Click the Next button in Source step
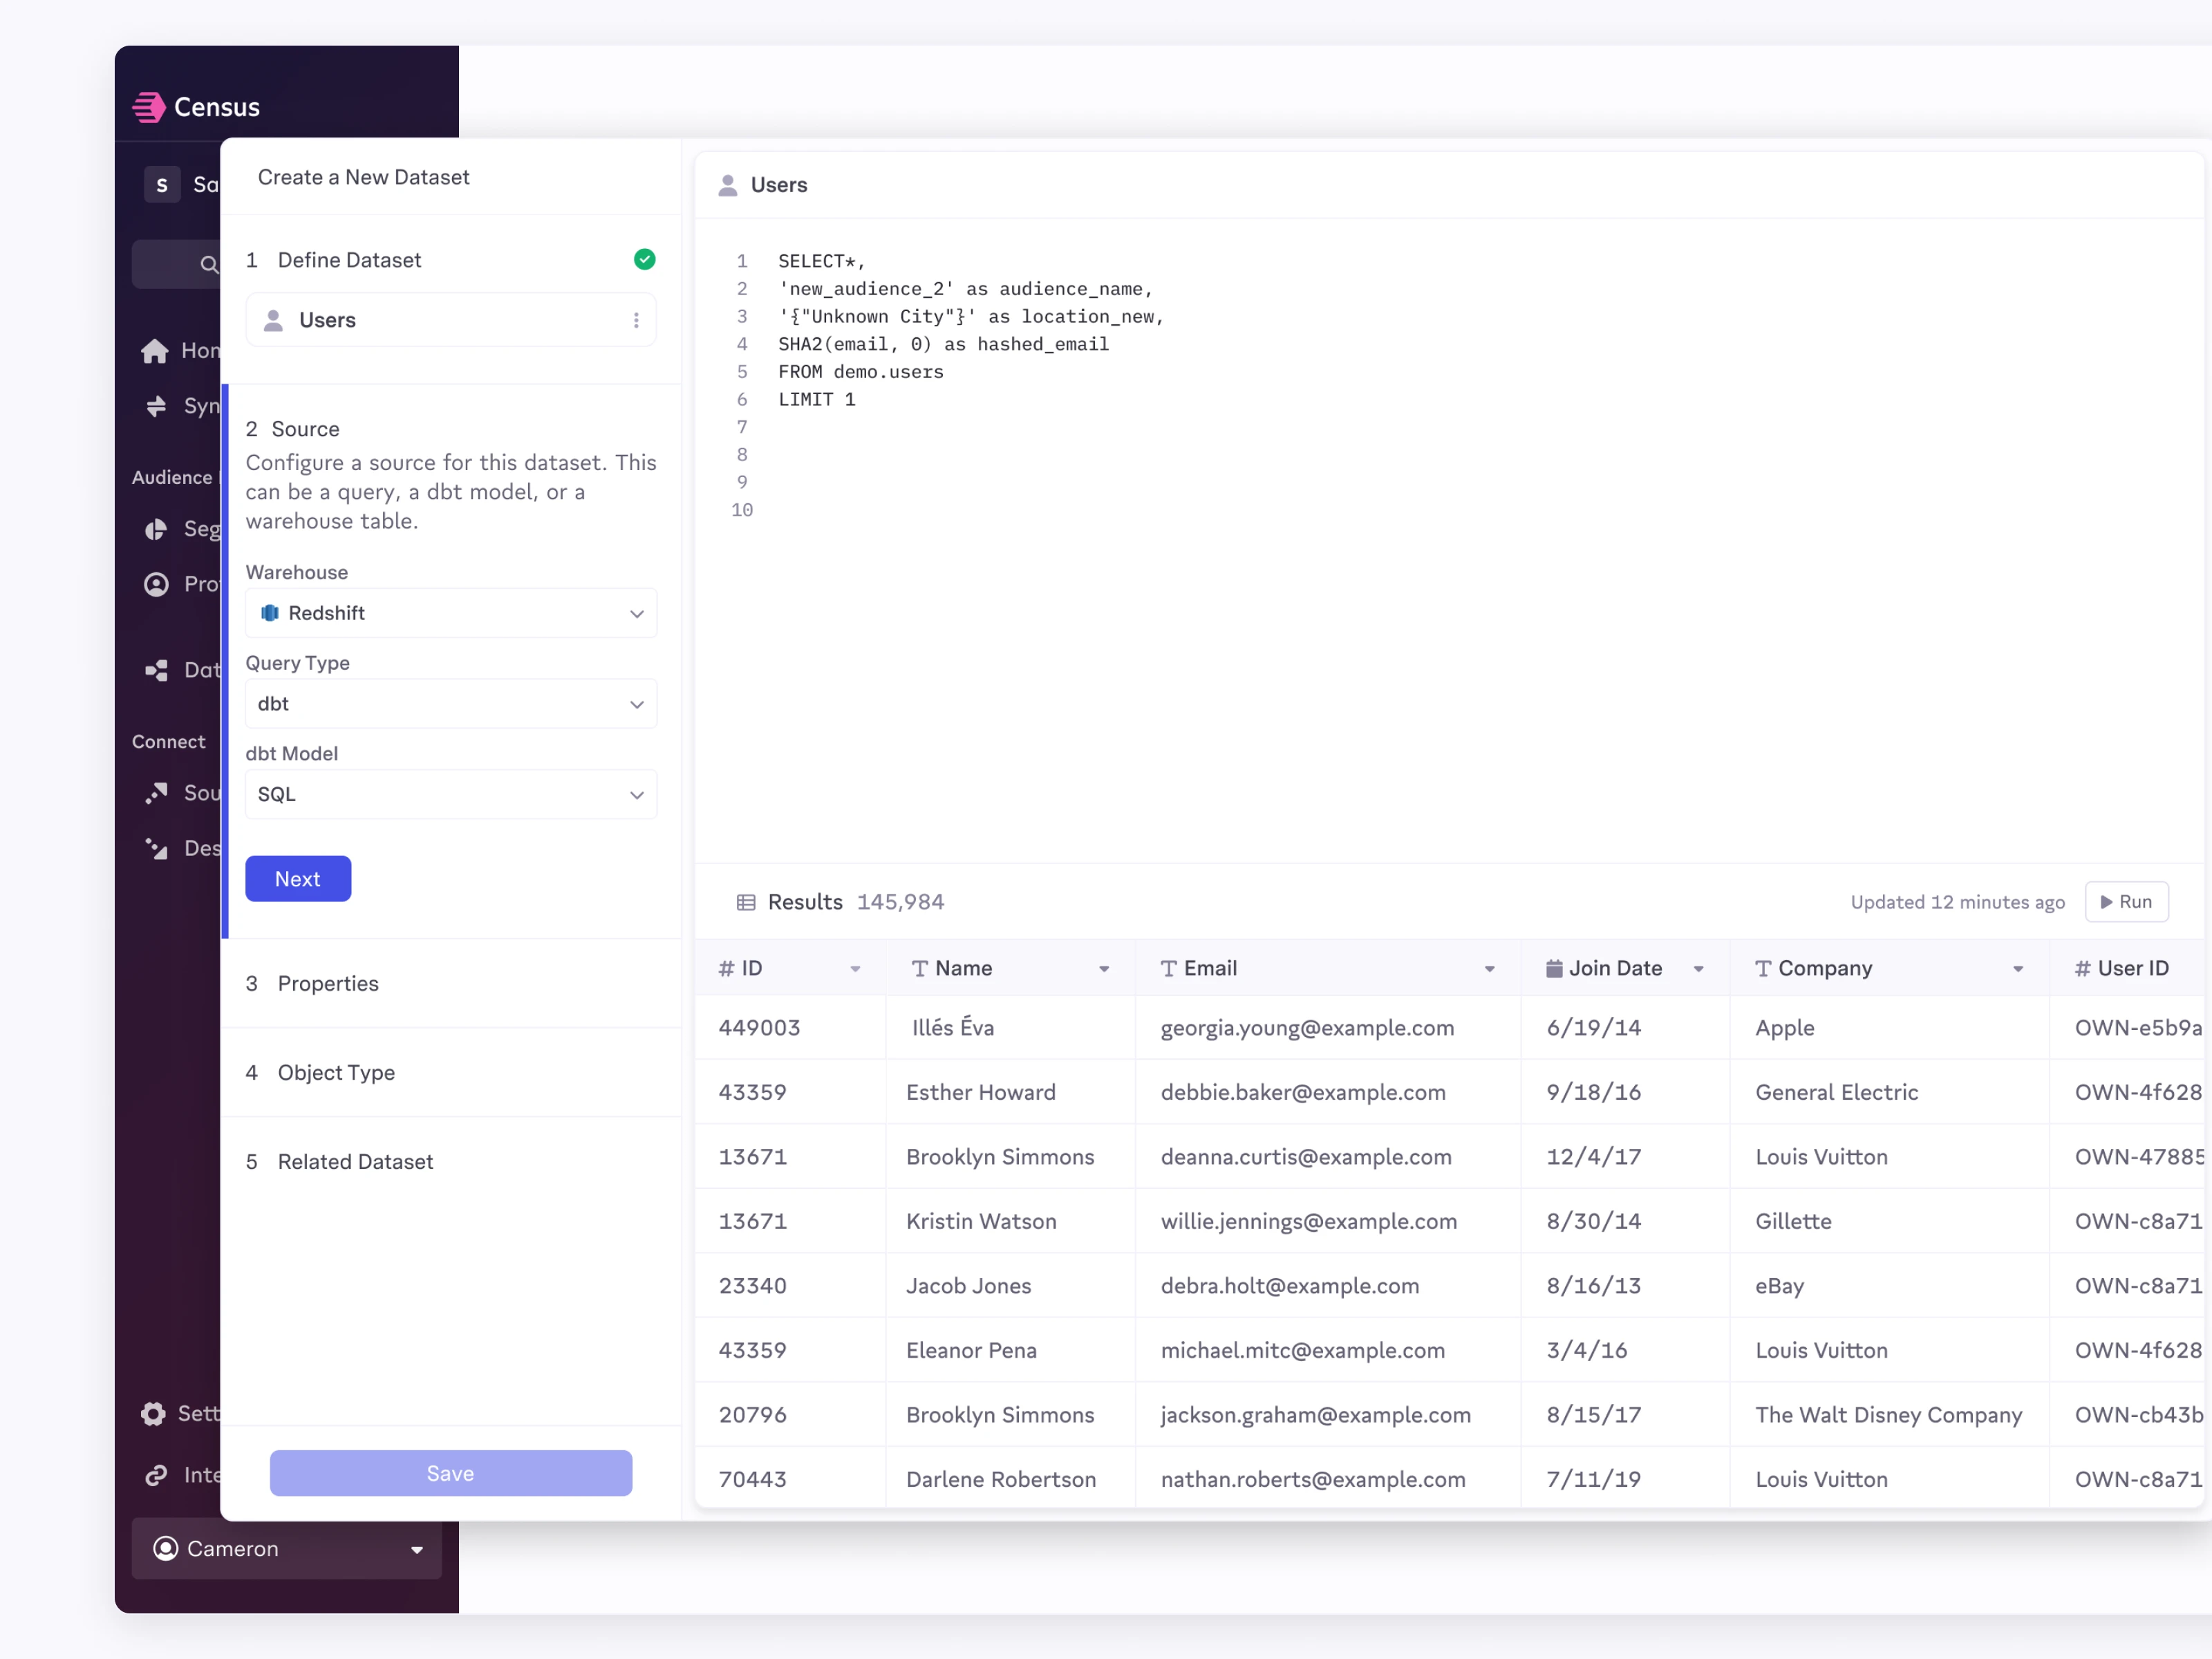The width and height of the screenshot is (2212, 1659). coord(297,878)
